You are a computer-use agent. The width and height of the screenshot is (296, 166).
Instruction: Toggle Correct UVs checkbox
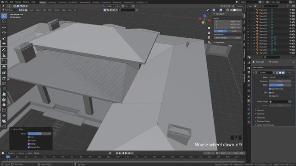(x=29, y=148)
